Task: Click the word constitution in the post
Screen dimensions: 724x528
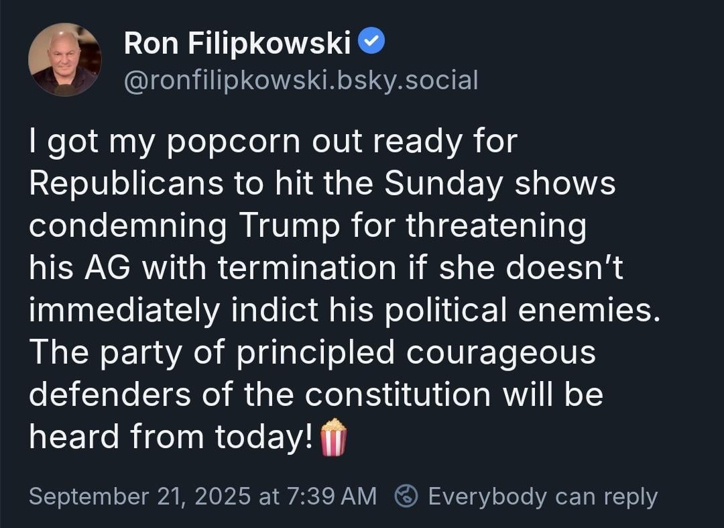Action: coord(398,395)
